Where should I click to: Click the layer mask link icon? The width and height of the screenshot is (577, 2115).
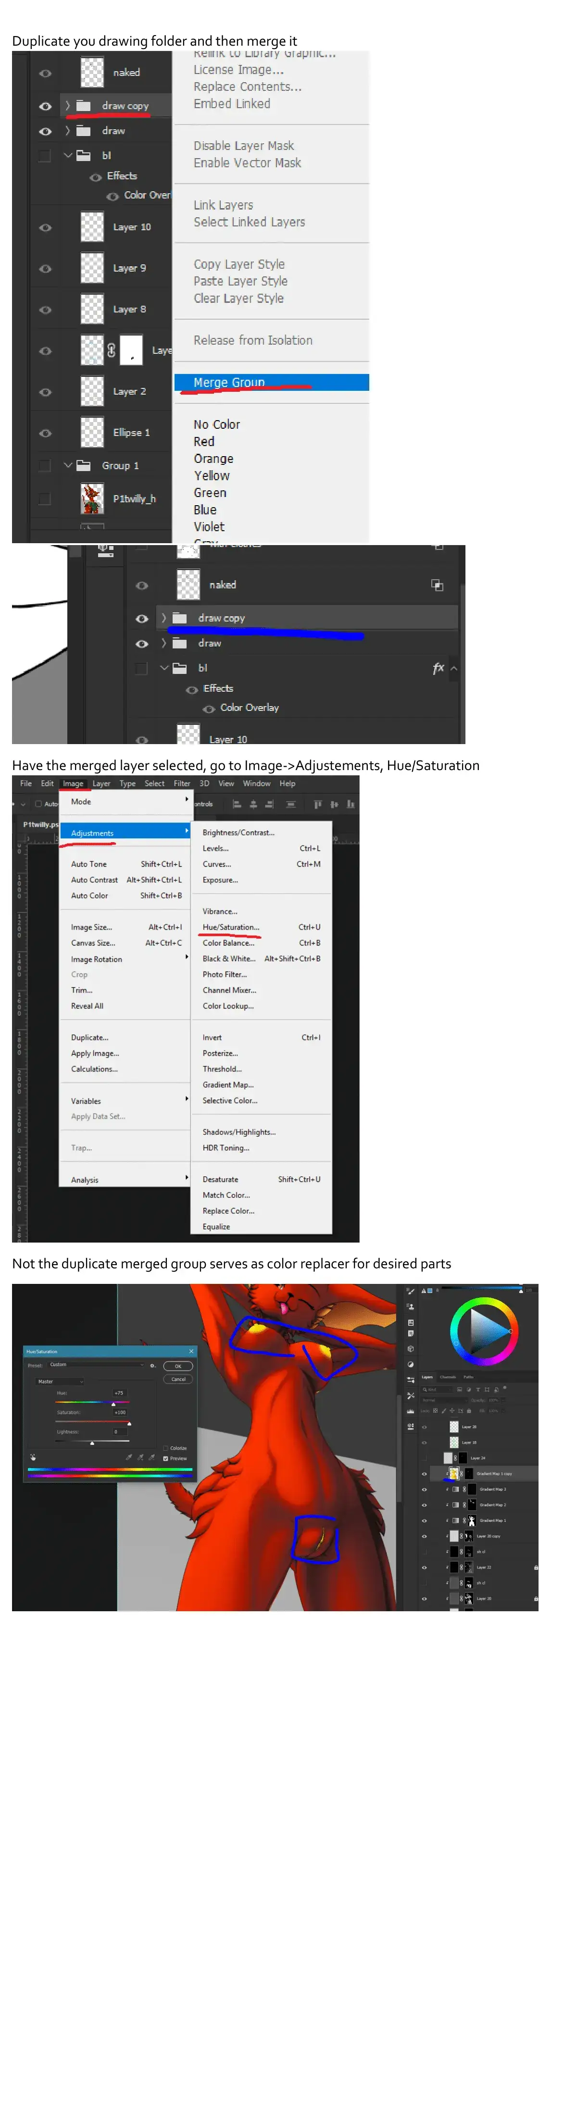111,350
